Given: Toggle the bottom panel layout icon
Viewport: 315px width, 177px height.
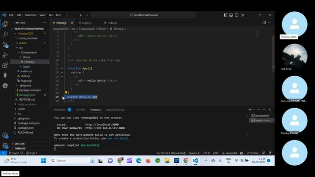Looking at the screenshot, I should (231, 15).
